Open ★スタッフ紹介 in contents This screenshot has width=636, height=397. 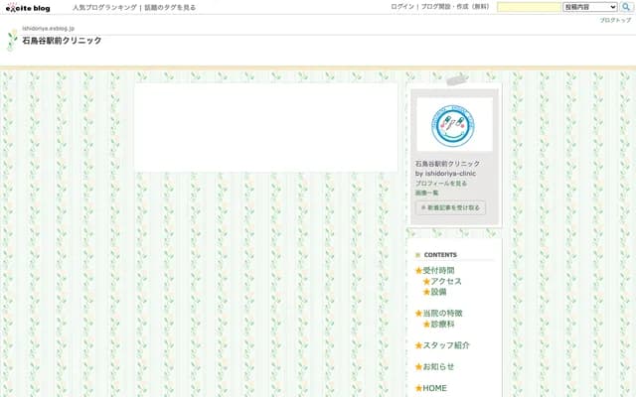pyautogui.click(x=442, y=345)
